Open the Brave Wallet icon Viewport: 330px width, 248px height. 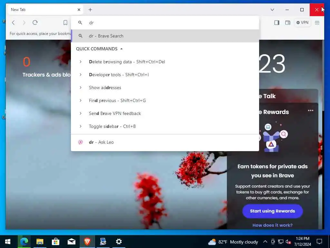point(288,23)
